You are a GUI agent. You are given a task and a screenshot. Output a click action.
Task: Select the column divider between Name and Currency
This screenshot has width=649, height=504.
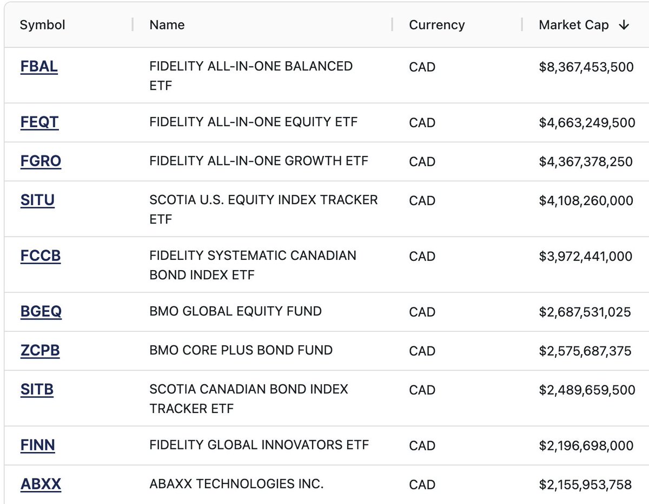pos(392,25)
